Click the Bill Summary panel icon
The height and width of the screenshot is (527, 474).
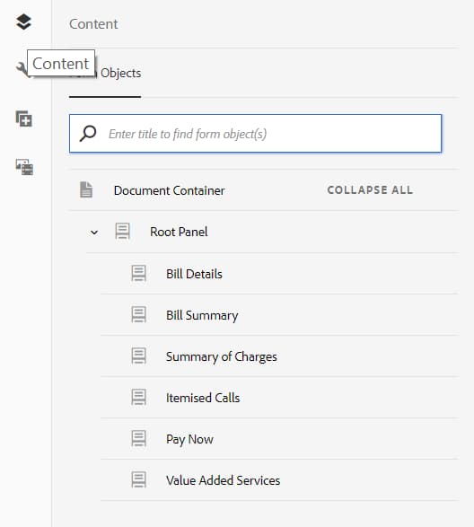click(138, 314)
